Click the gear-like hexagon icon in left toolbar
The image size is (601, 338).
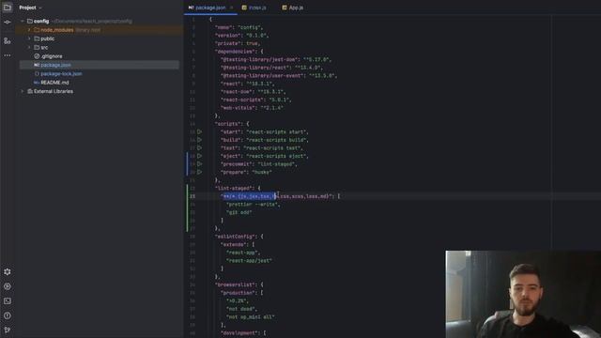[8, 271]
